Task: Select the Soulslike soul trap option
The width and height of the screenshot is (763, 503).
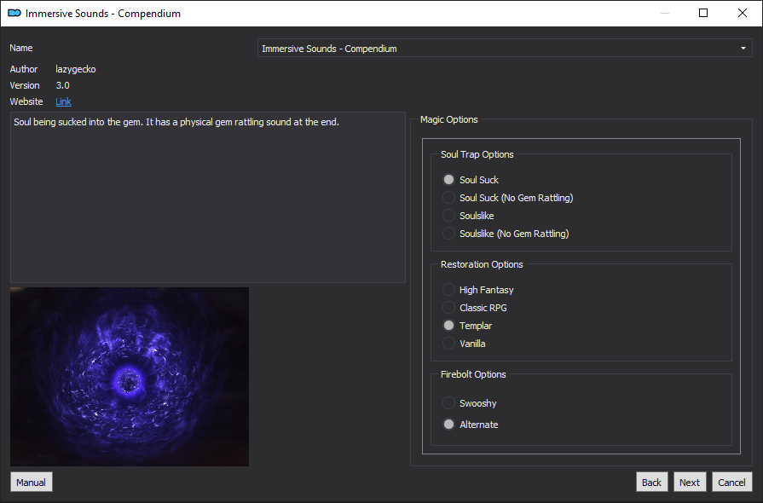Action: [x=449, y=216]
